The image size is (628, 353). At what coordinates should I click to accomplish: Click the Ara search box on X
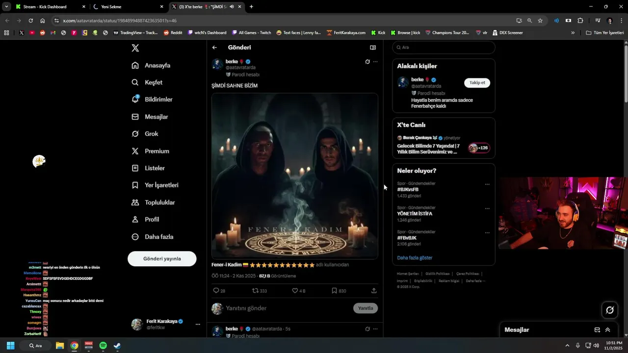444,48
